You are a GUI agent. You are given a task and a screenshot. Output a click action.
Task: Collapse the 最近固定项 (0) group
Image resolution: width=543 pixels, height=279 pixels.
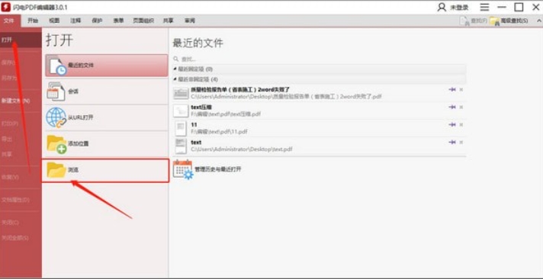point(175,69)
